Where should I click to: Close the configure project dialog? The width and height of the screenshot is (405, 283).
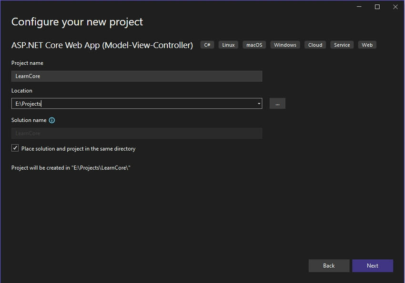click(x=395, y=7)
